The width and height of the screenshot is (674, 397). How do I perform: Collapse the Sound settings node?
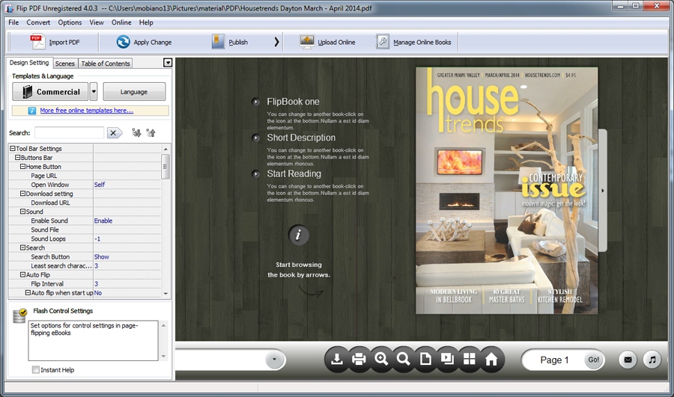(22, 212)
